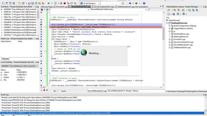Toggle breakpoint on LQry->Connection line gutter dot

click(41, 29)
